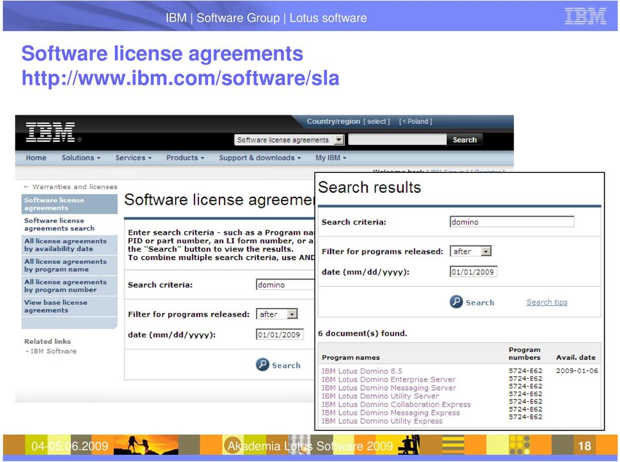Expand the Products menu
This screenshot has height=462, width=620.
(185, 157)
